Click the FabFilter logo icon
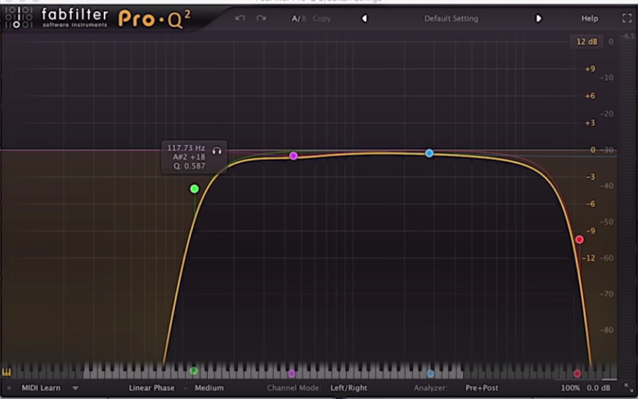Viewport: 638px width, 399px height. point(18,17)
